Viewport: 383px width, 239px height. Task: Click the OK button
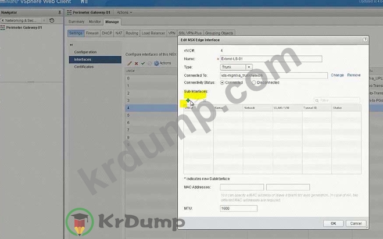(333, 223)
